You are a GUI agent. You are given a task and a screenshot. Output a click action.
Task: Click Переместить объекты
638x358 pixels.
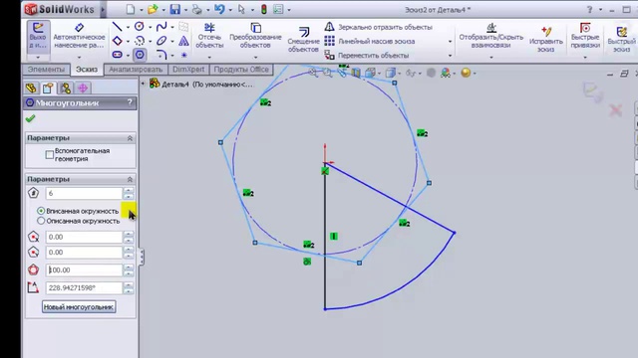point(367,56)
